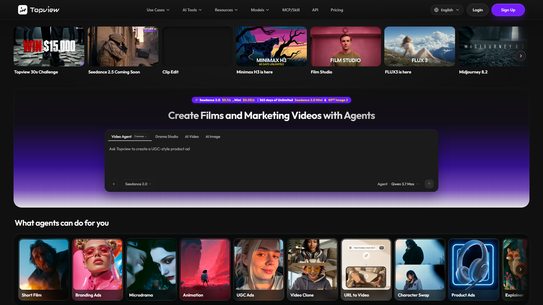Switch to the Drama Studio tab
This screenshot has height=305, width=543.
[167, 137]
